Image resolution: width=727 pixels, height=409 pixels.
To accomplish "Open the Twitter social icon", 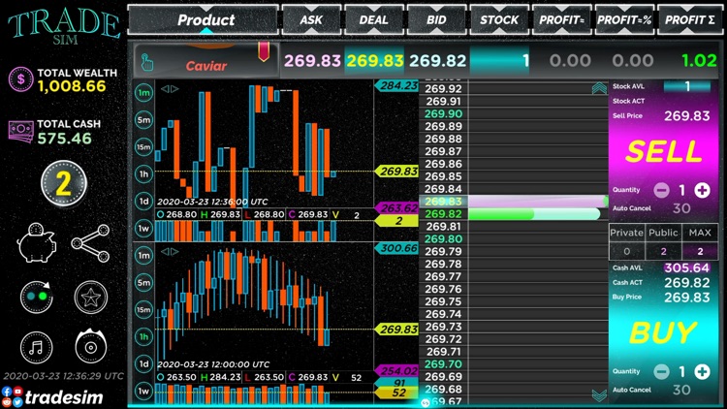I will pos(17,402).
